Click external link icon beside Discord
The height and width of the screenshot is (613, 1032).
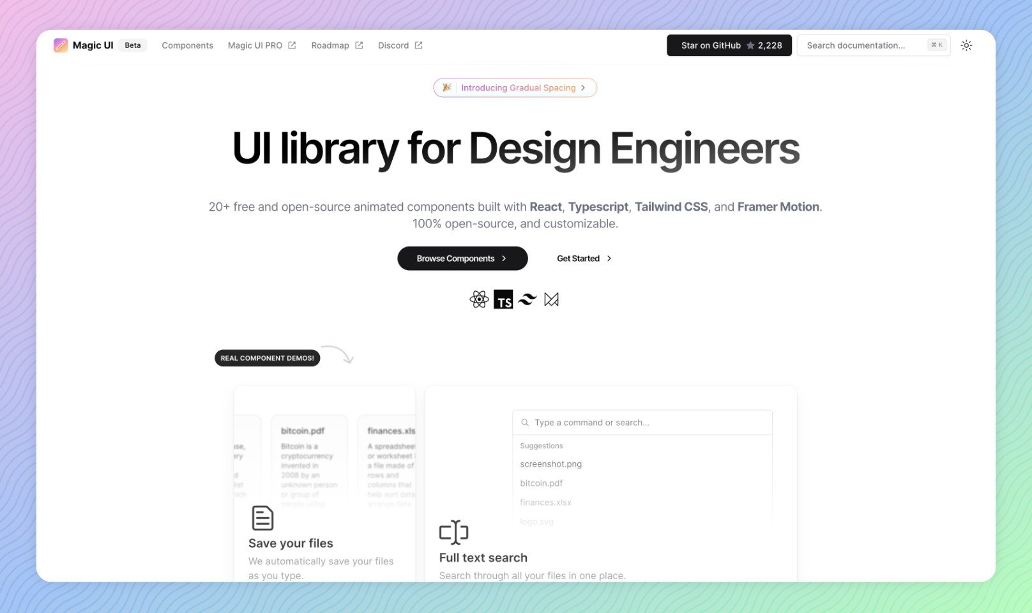(x=418, y=45)
